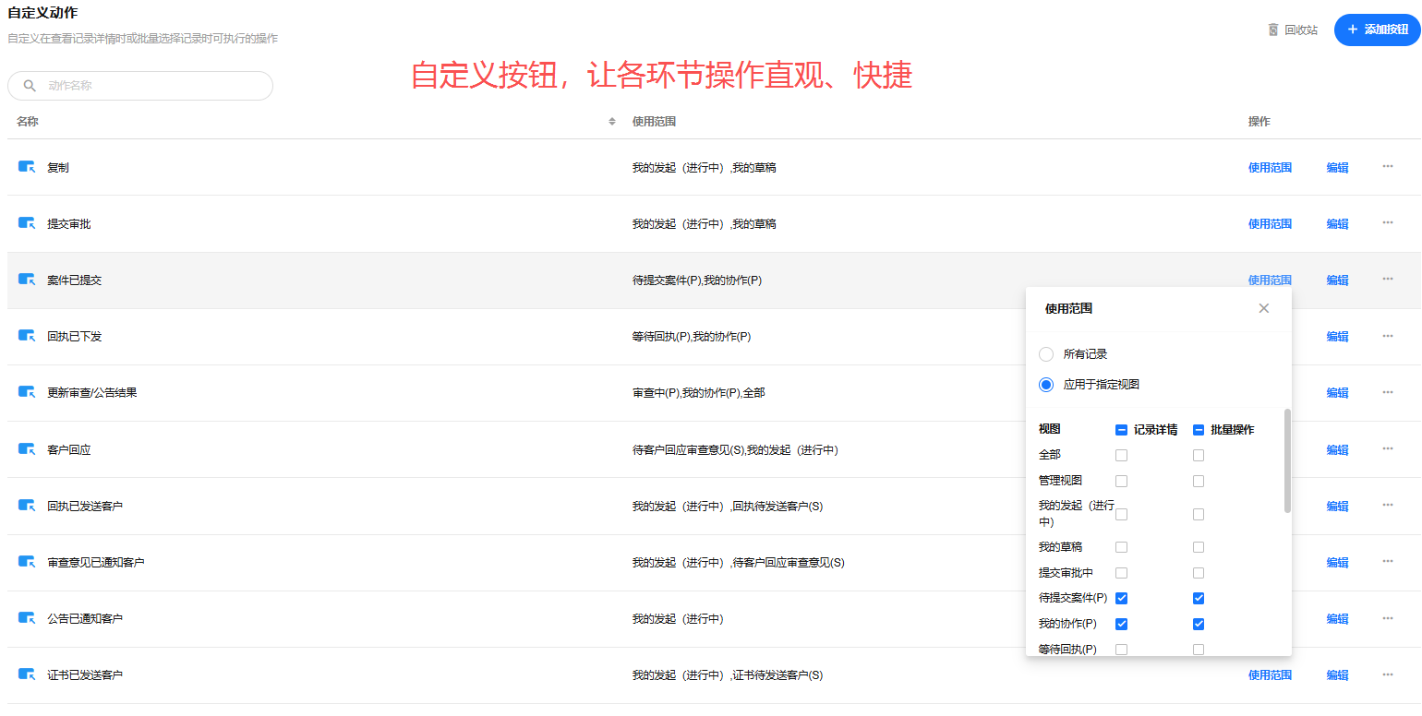The height and width of the screenshot is (716, 1422).
Task: Click 使用范围 link for 证书已发送客户 row
Action: [1270, 675]
